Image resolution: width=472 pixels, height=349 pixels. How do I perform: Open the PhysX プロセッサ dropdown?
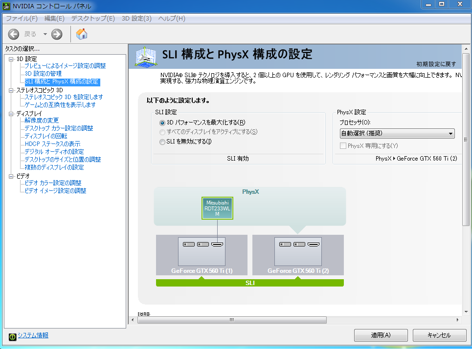397,133
